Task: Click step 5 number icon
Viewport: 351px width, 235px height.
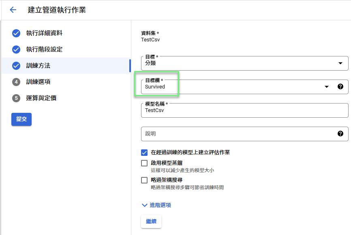Action: click(x=16, y=98)
